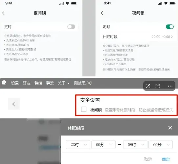Open the 23时 start hour dropdown

(x=78, y=145)
